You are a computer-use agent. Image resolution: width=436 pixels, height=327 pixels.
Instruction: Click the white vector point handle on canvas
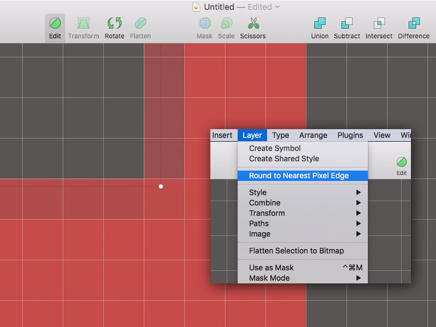161,186
